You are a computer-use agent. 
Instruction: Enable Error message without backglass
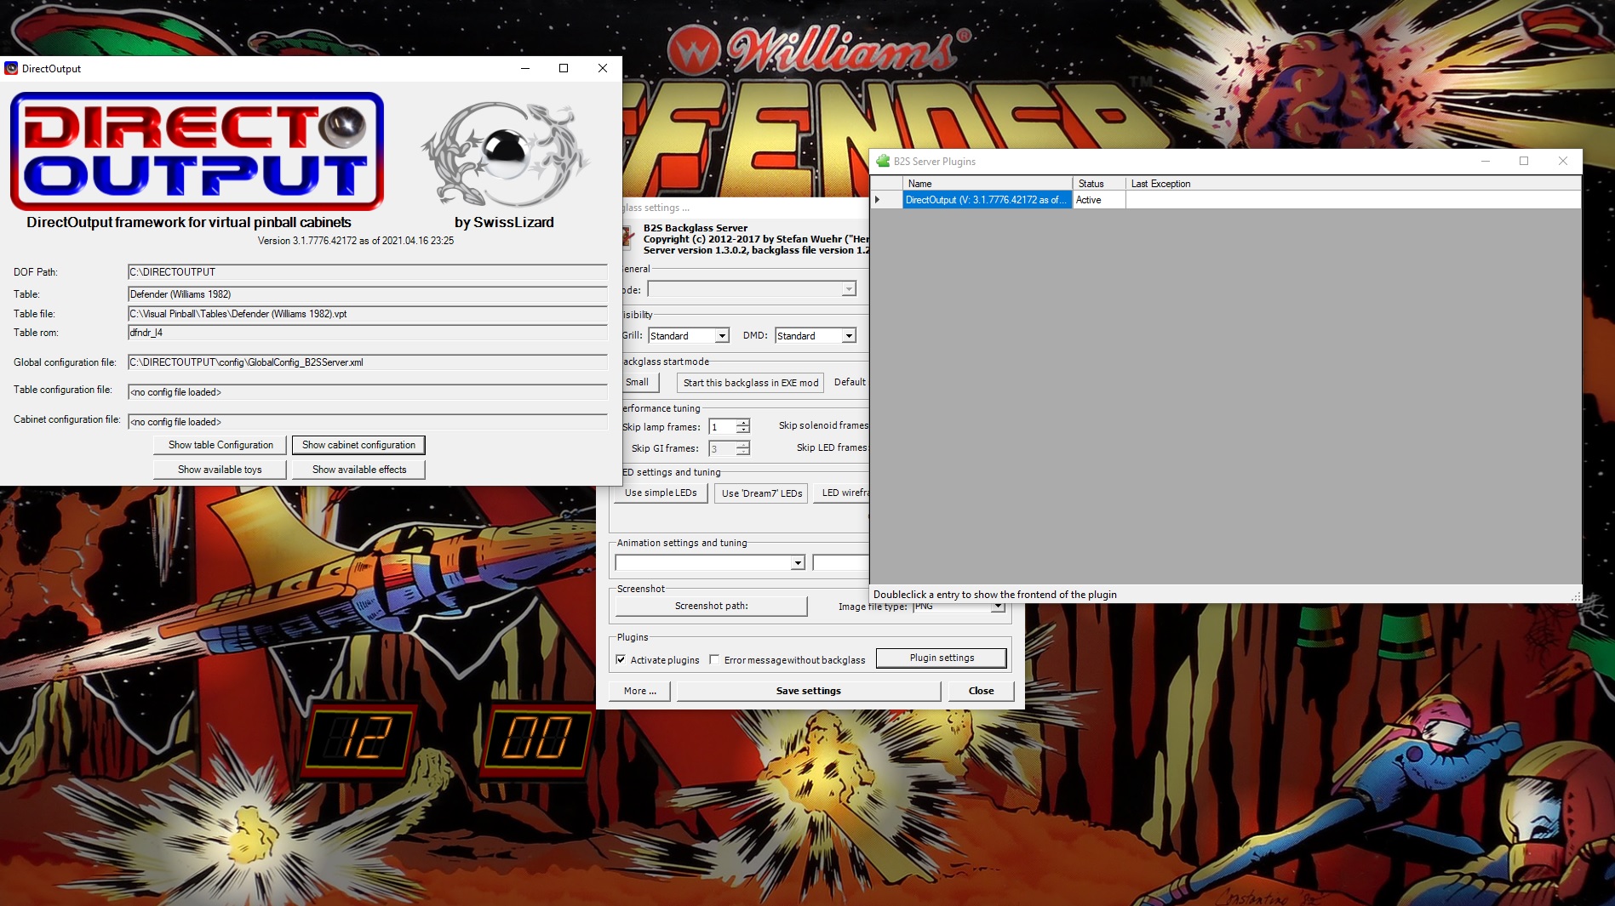click(716, 659)
